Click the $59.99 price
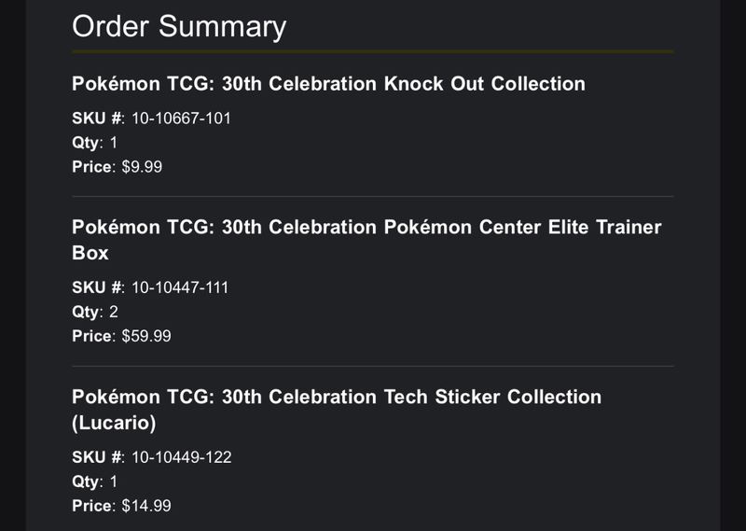Screen dimensions: 746x531 pyautogui.click(x=146, y=336)
